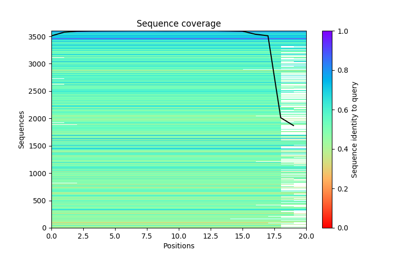The image size is (411, 256).
Task: Click the 10.0 x-axis tick label
Action: [179, 236]
